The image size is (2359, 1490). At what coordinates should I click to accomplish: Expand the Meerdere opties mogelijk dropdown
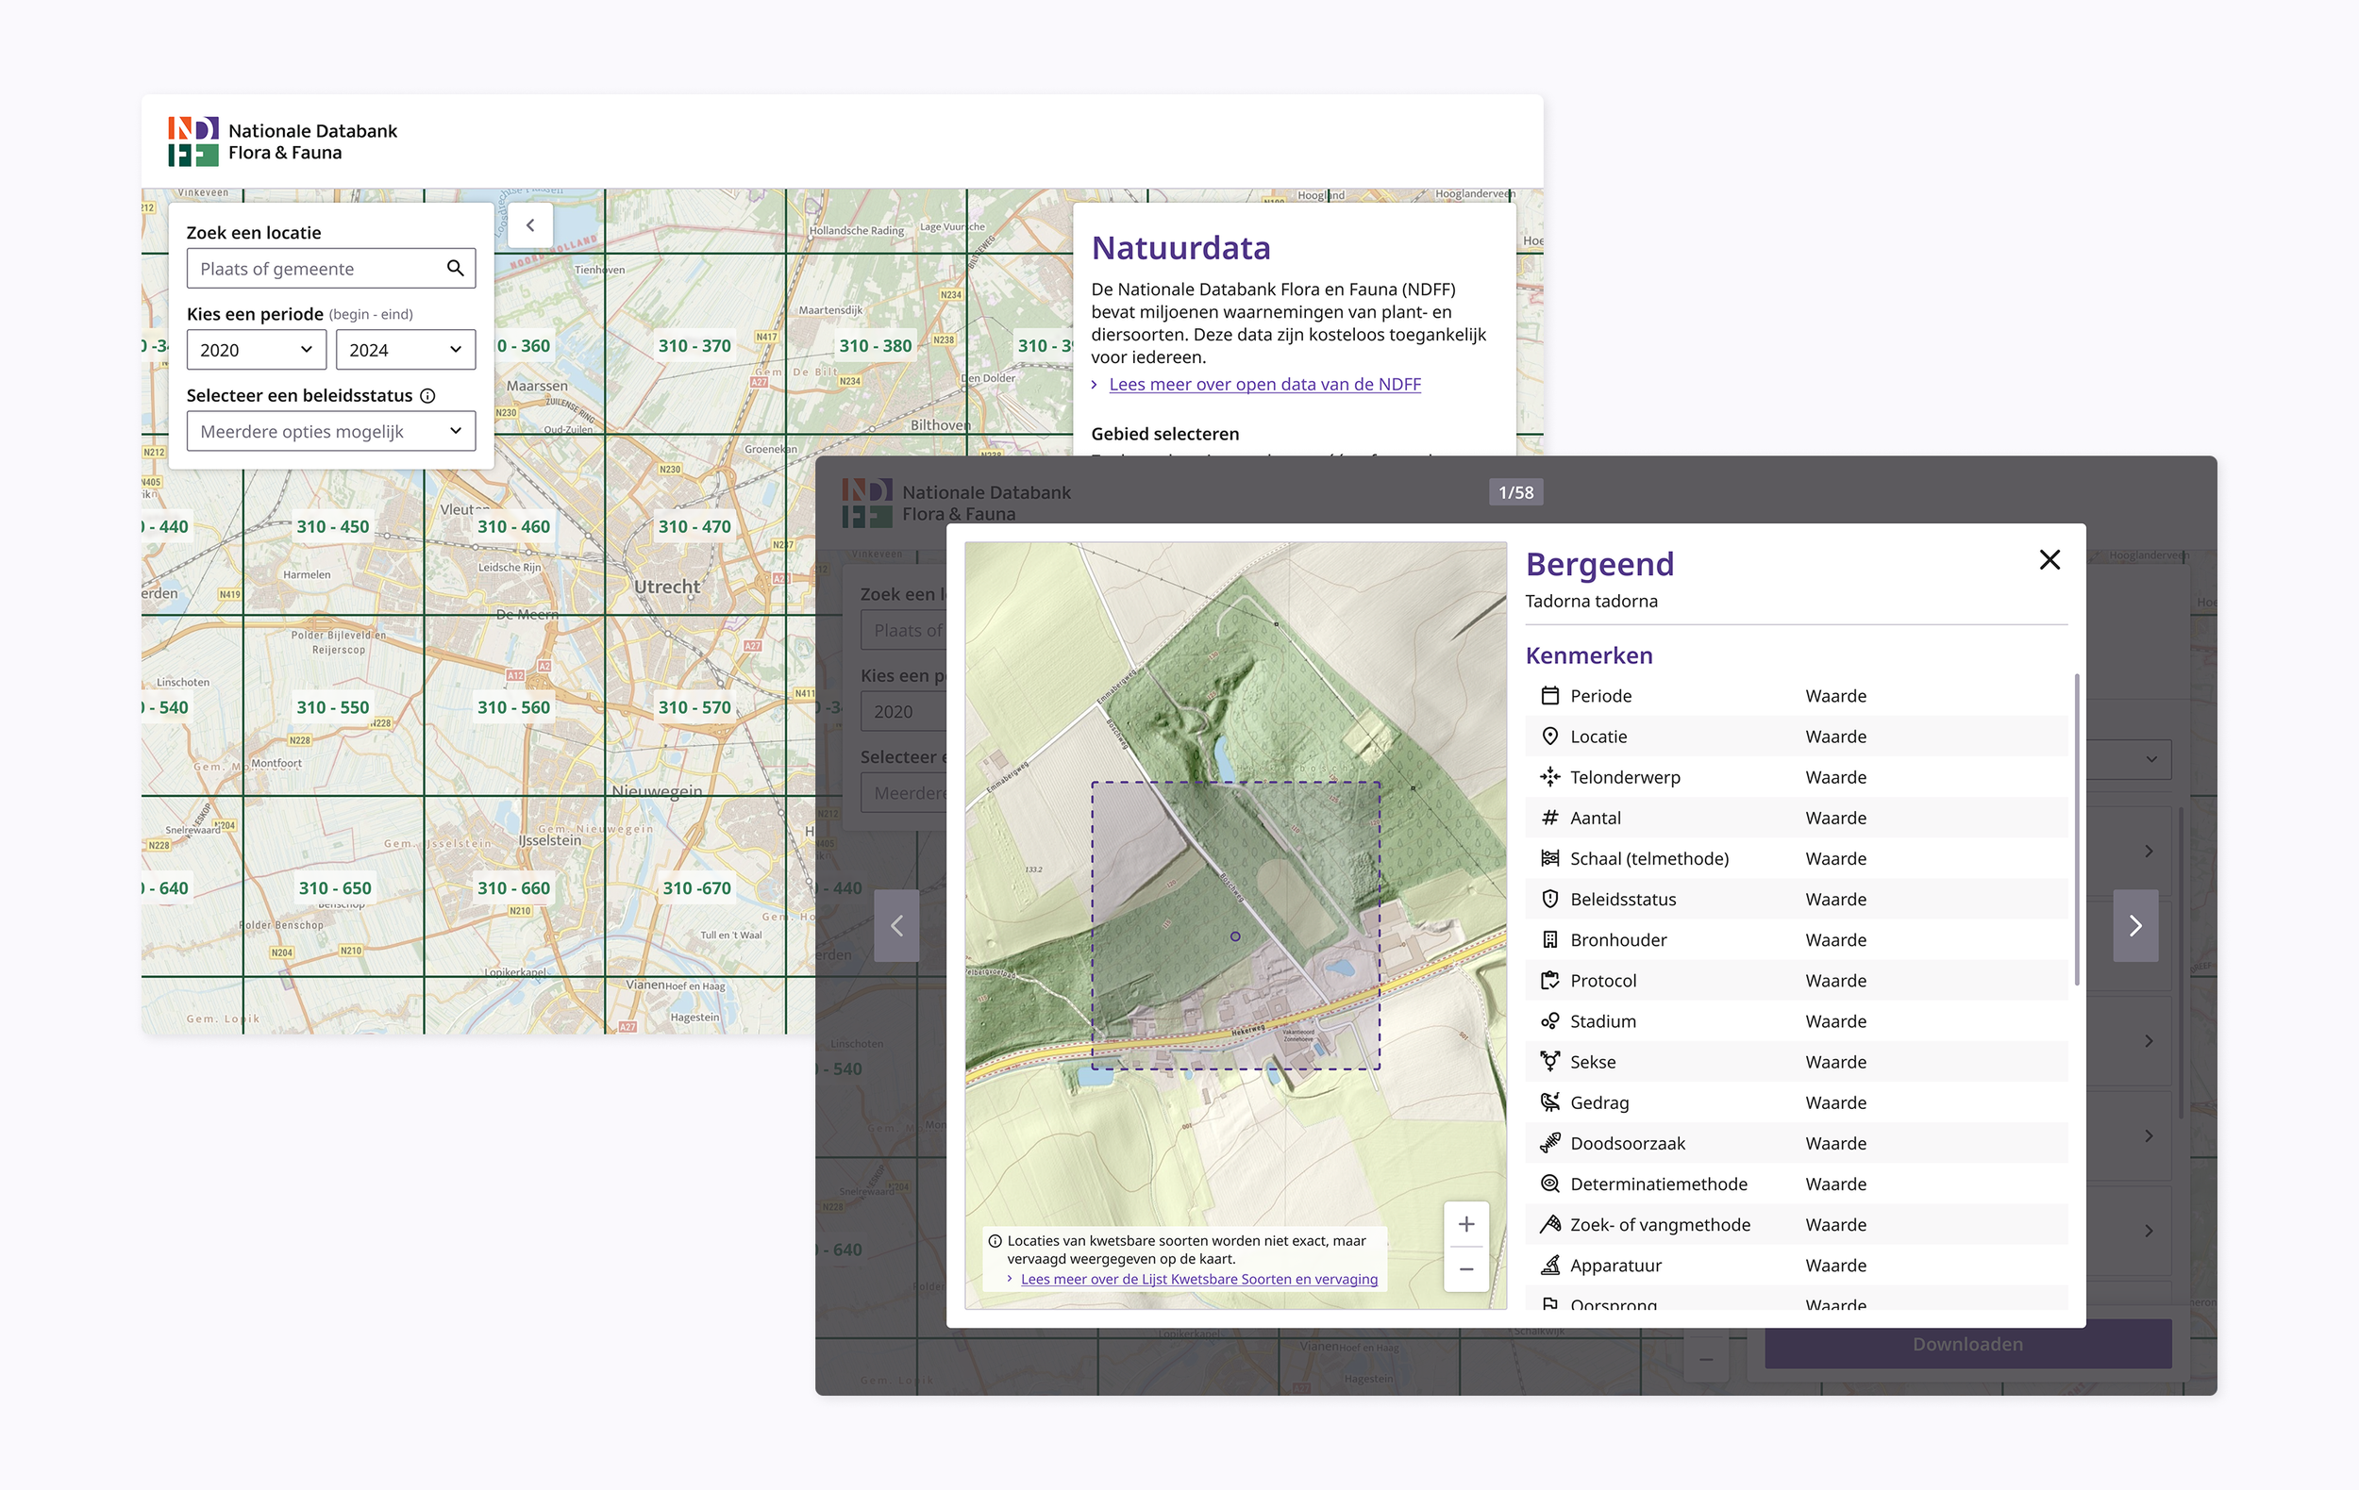point(331,432)
